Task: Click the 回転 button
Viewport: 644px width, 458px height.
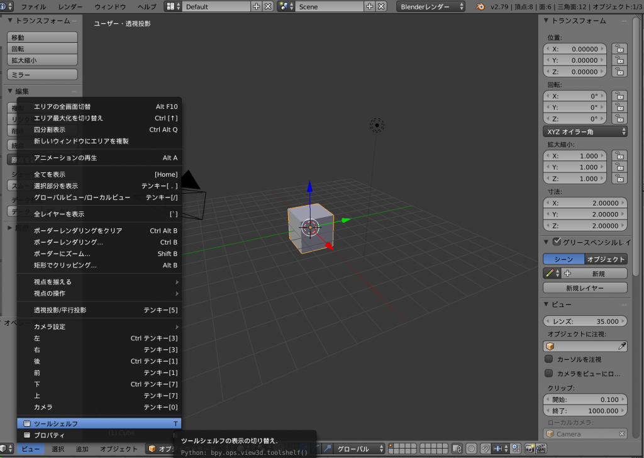Action: click(42, 49)
